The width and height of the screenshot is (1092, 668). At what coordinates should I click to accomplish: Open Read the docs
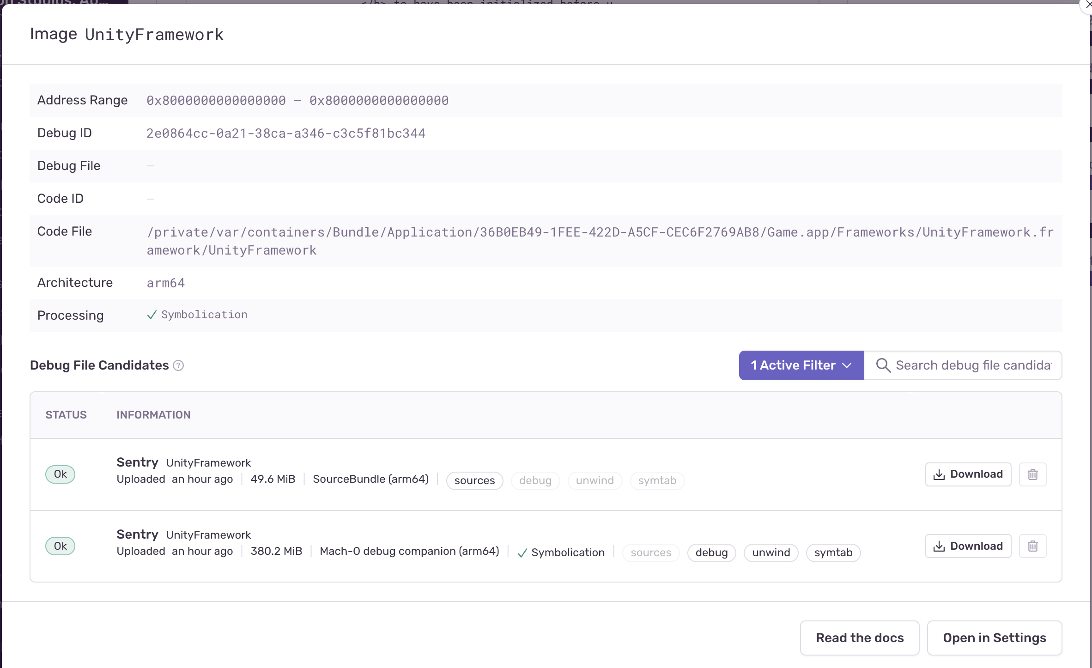(860, 638)
